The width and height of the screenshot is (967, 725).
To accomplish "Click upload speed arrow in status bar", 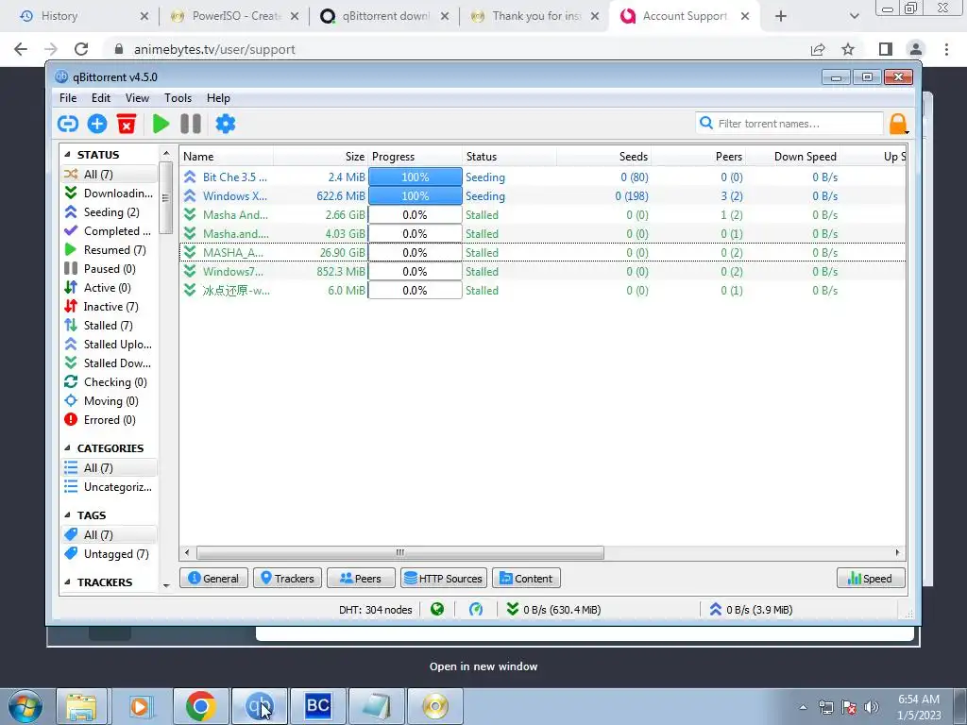I will [x=716, y=610].
